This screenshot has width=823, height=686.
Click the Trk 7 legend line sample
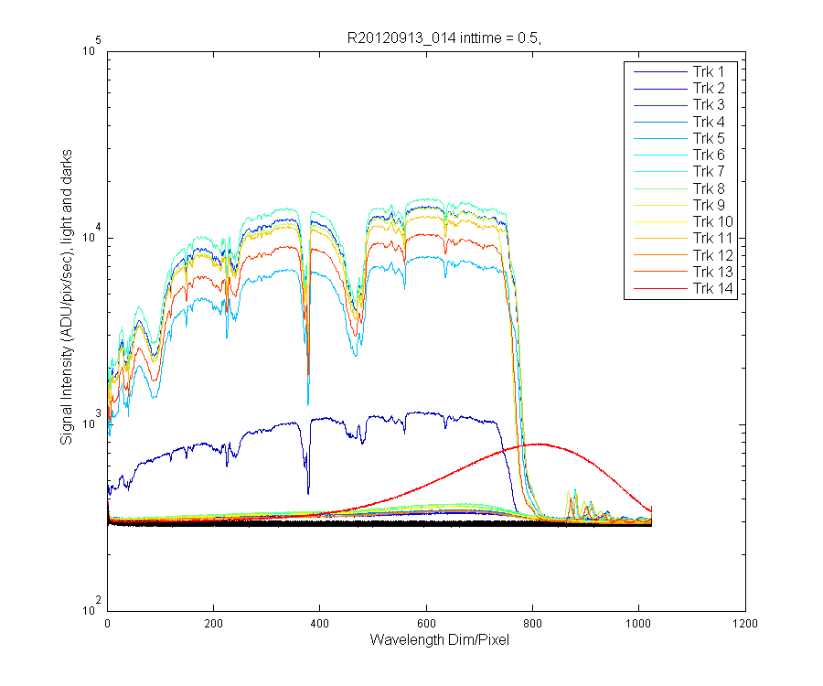point(660,172)
